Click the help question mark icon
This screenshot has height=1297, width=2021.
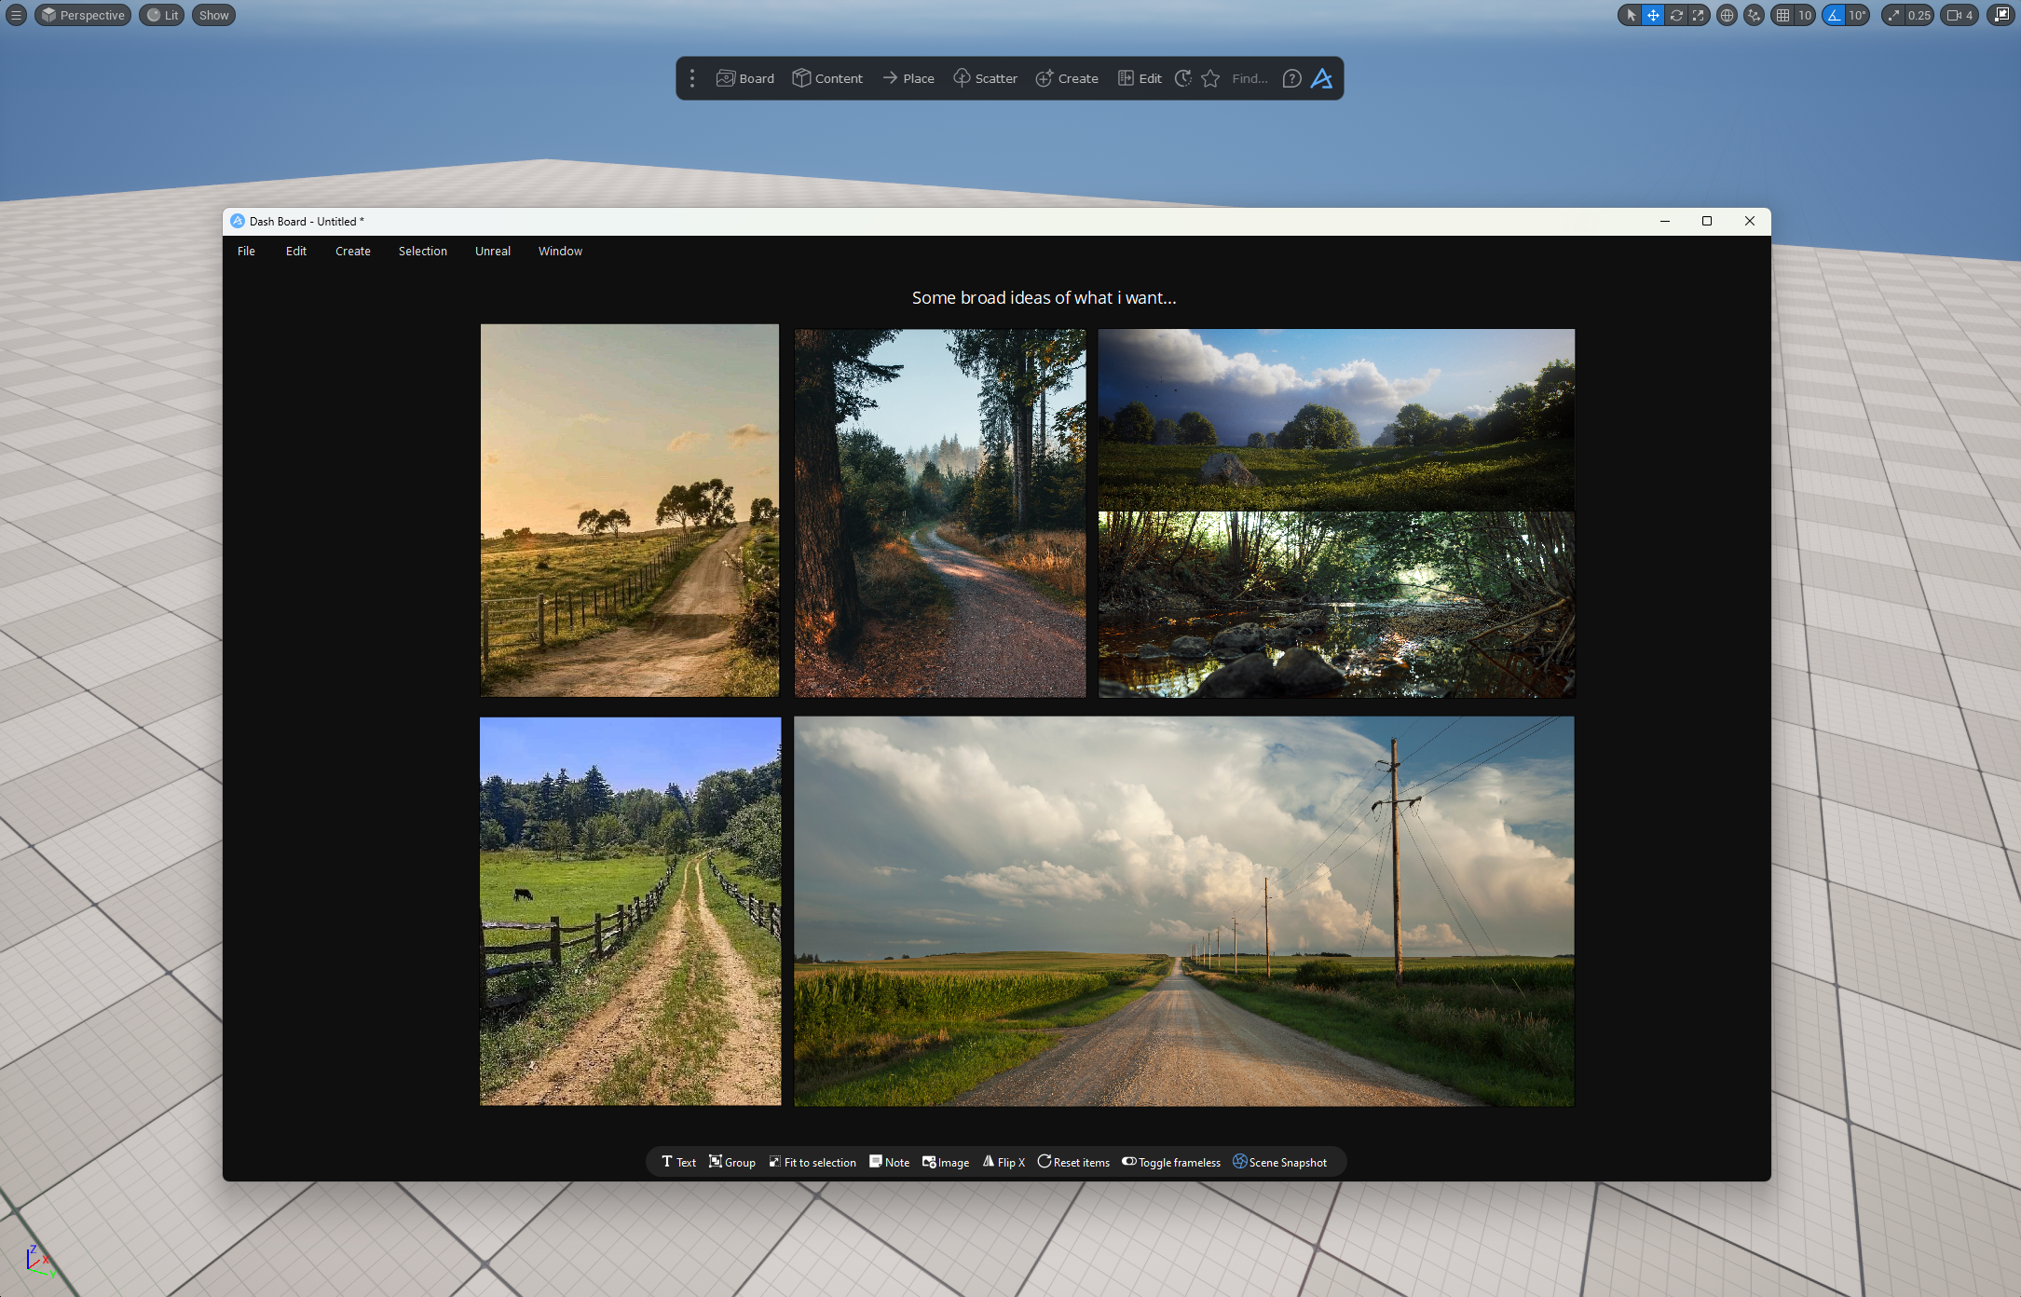(1291, 78)
